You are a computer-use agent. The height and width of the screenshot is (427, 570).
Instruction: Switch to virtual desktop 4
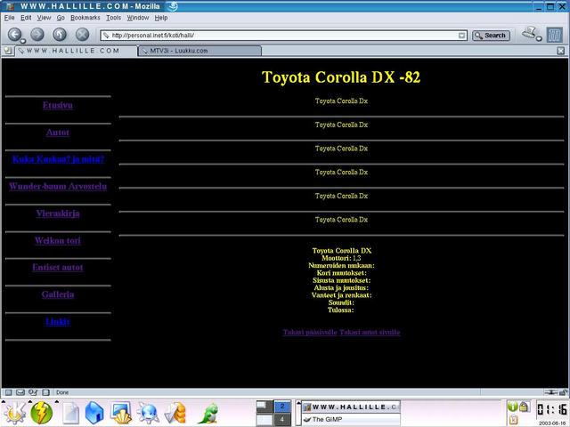(282, 419)
